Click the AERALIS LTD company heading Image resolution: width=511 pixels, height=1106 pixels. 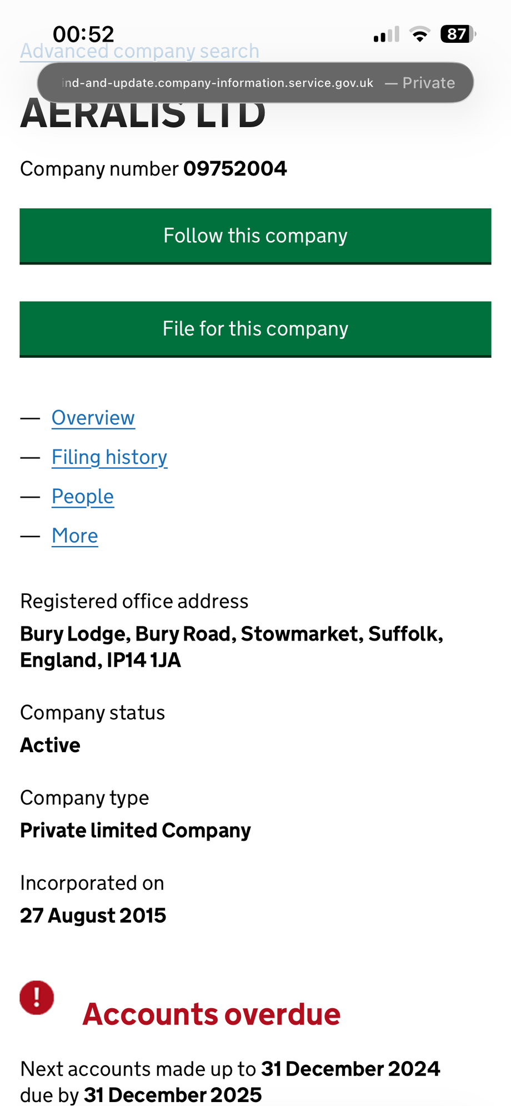tap(143, 115)
